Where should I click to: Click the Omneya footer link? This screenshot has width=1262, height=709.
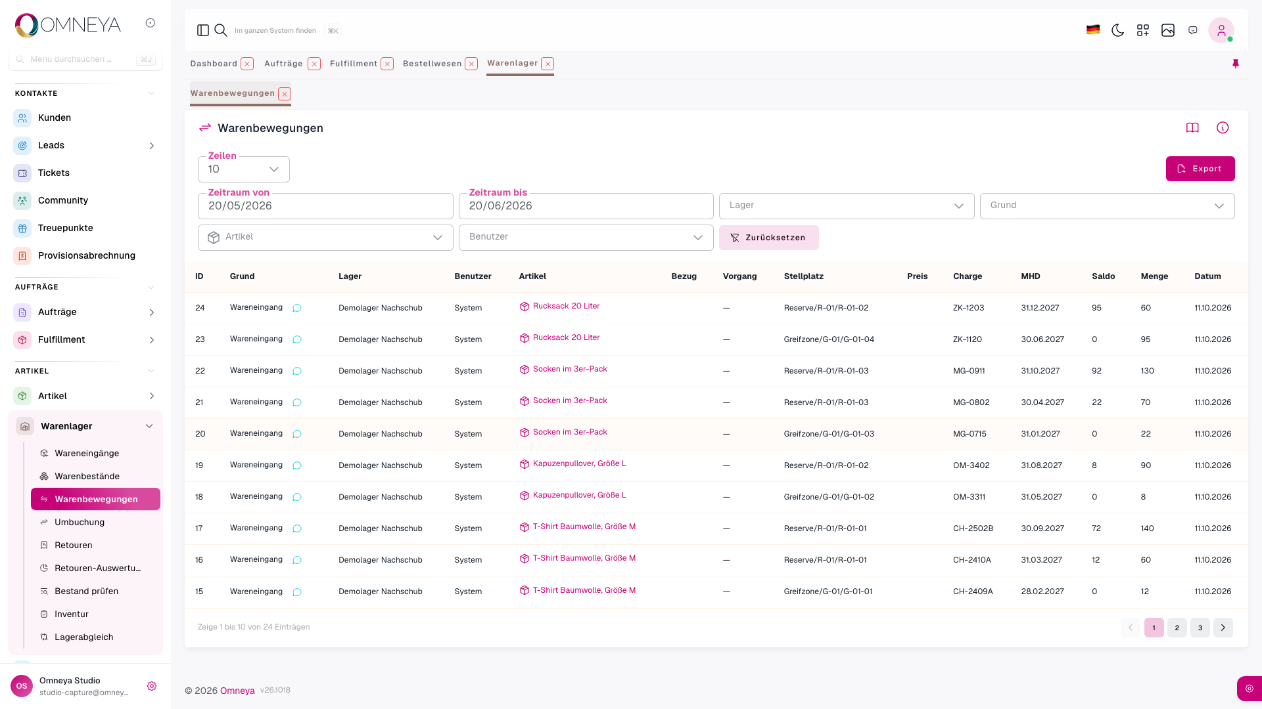point(237,691)
